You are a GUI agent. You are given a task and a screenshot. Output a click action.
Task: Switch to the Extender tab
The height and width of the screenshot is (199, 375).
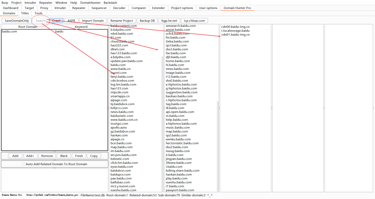[158, 8]
